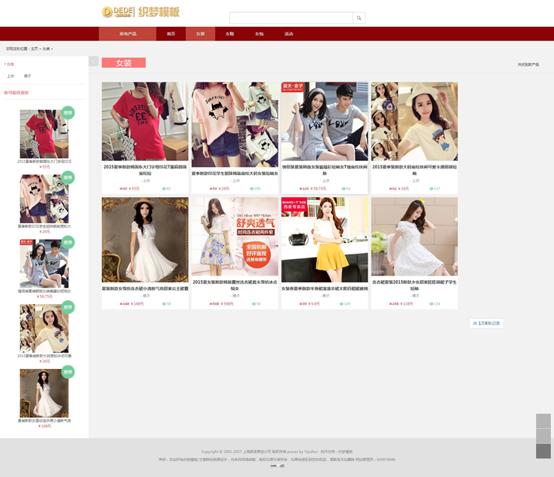The image size is (554, 477).
Task: Click the search magnifier icon
Action: coord(359,18)
